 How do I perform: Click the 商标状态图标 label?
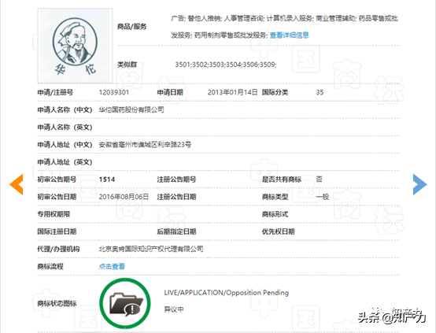point(57,303)
